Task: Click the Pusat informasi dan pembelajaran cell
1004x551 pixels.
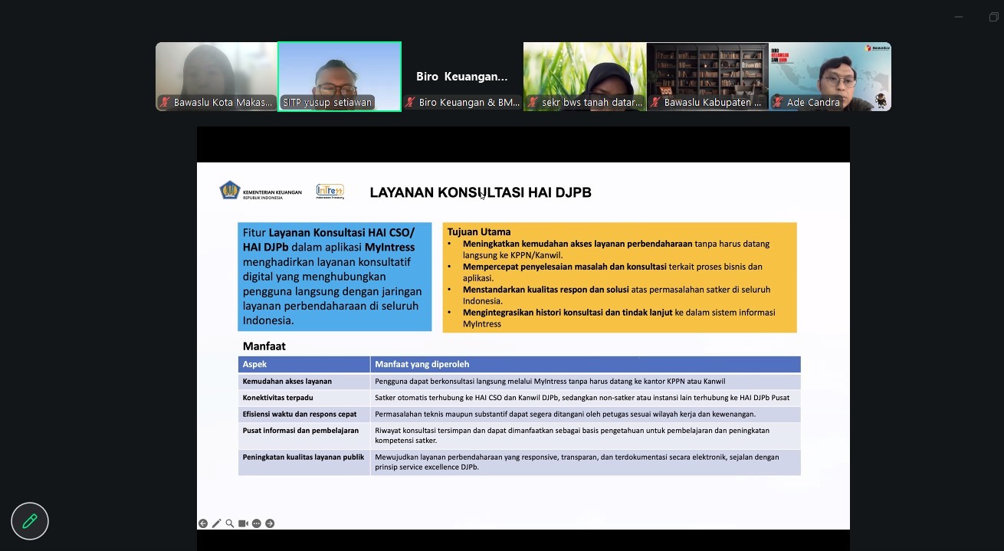Action: pos(304,436)
